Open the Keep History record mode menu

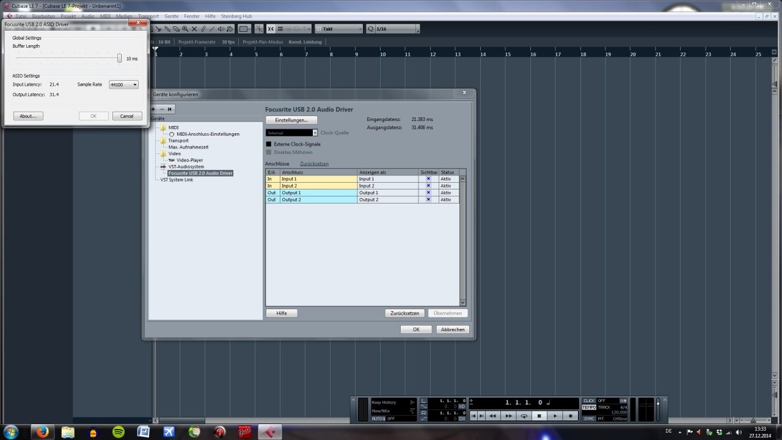tap(393, 402)
